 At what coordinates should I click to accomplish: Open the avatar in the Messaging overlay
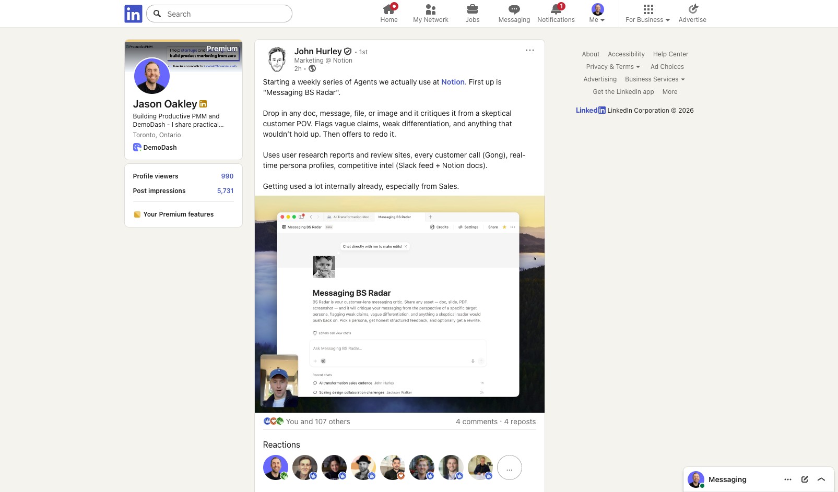(x=696, y=479)
